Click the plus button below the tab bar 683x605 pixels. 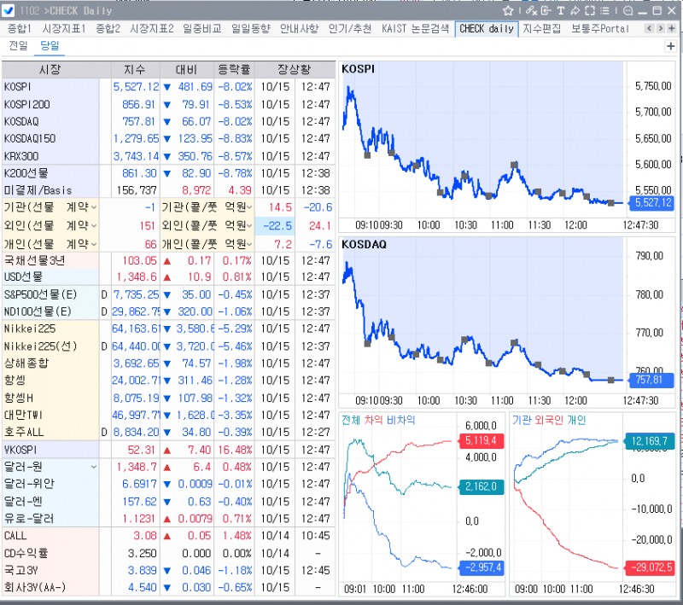click(x=670, y=46)
